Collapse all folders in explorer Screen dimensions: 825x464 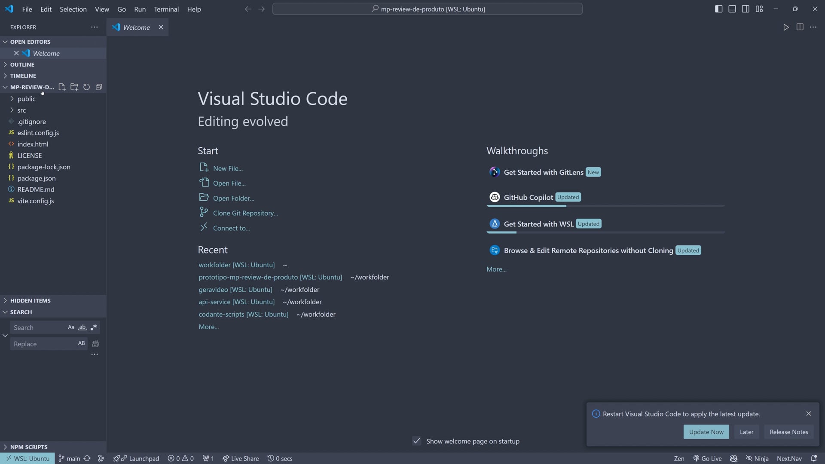point(99,87)
